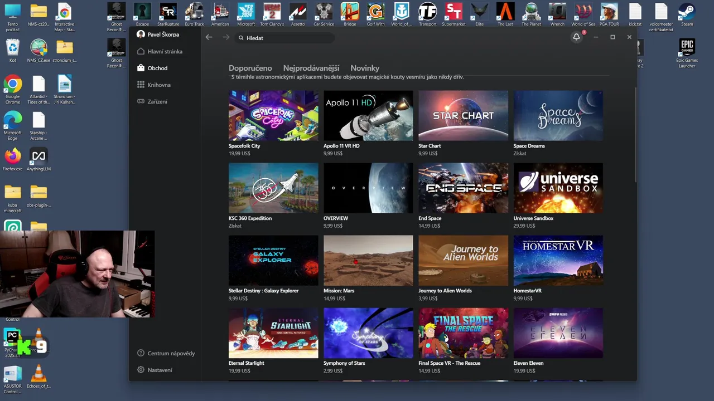Open the Mission: Mars thumbnail
Viewport: 714px width, 401px height.
368,260
